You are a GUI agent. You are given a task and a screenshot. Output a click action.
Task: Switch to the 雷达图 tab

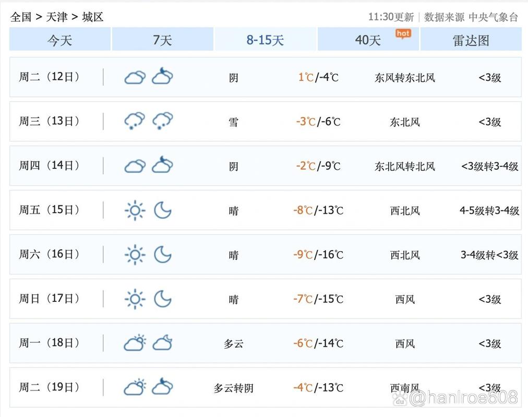[471, 39]
